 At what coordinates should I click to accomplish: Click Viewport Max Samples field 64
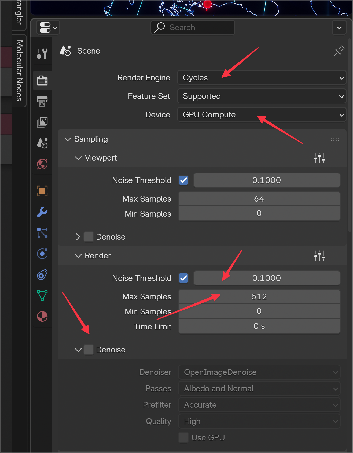click(x=259, y=199)
